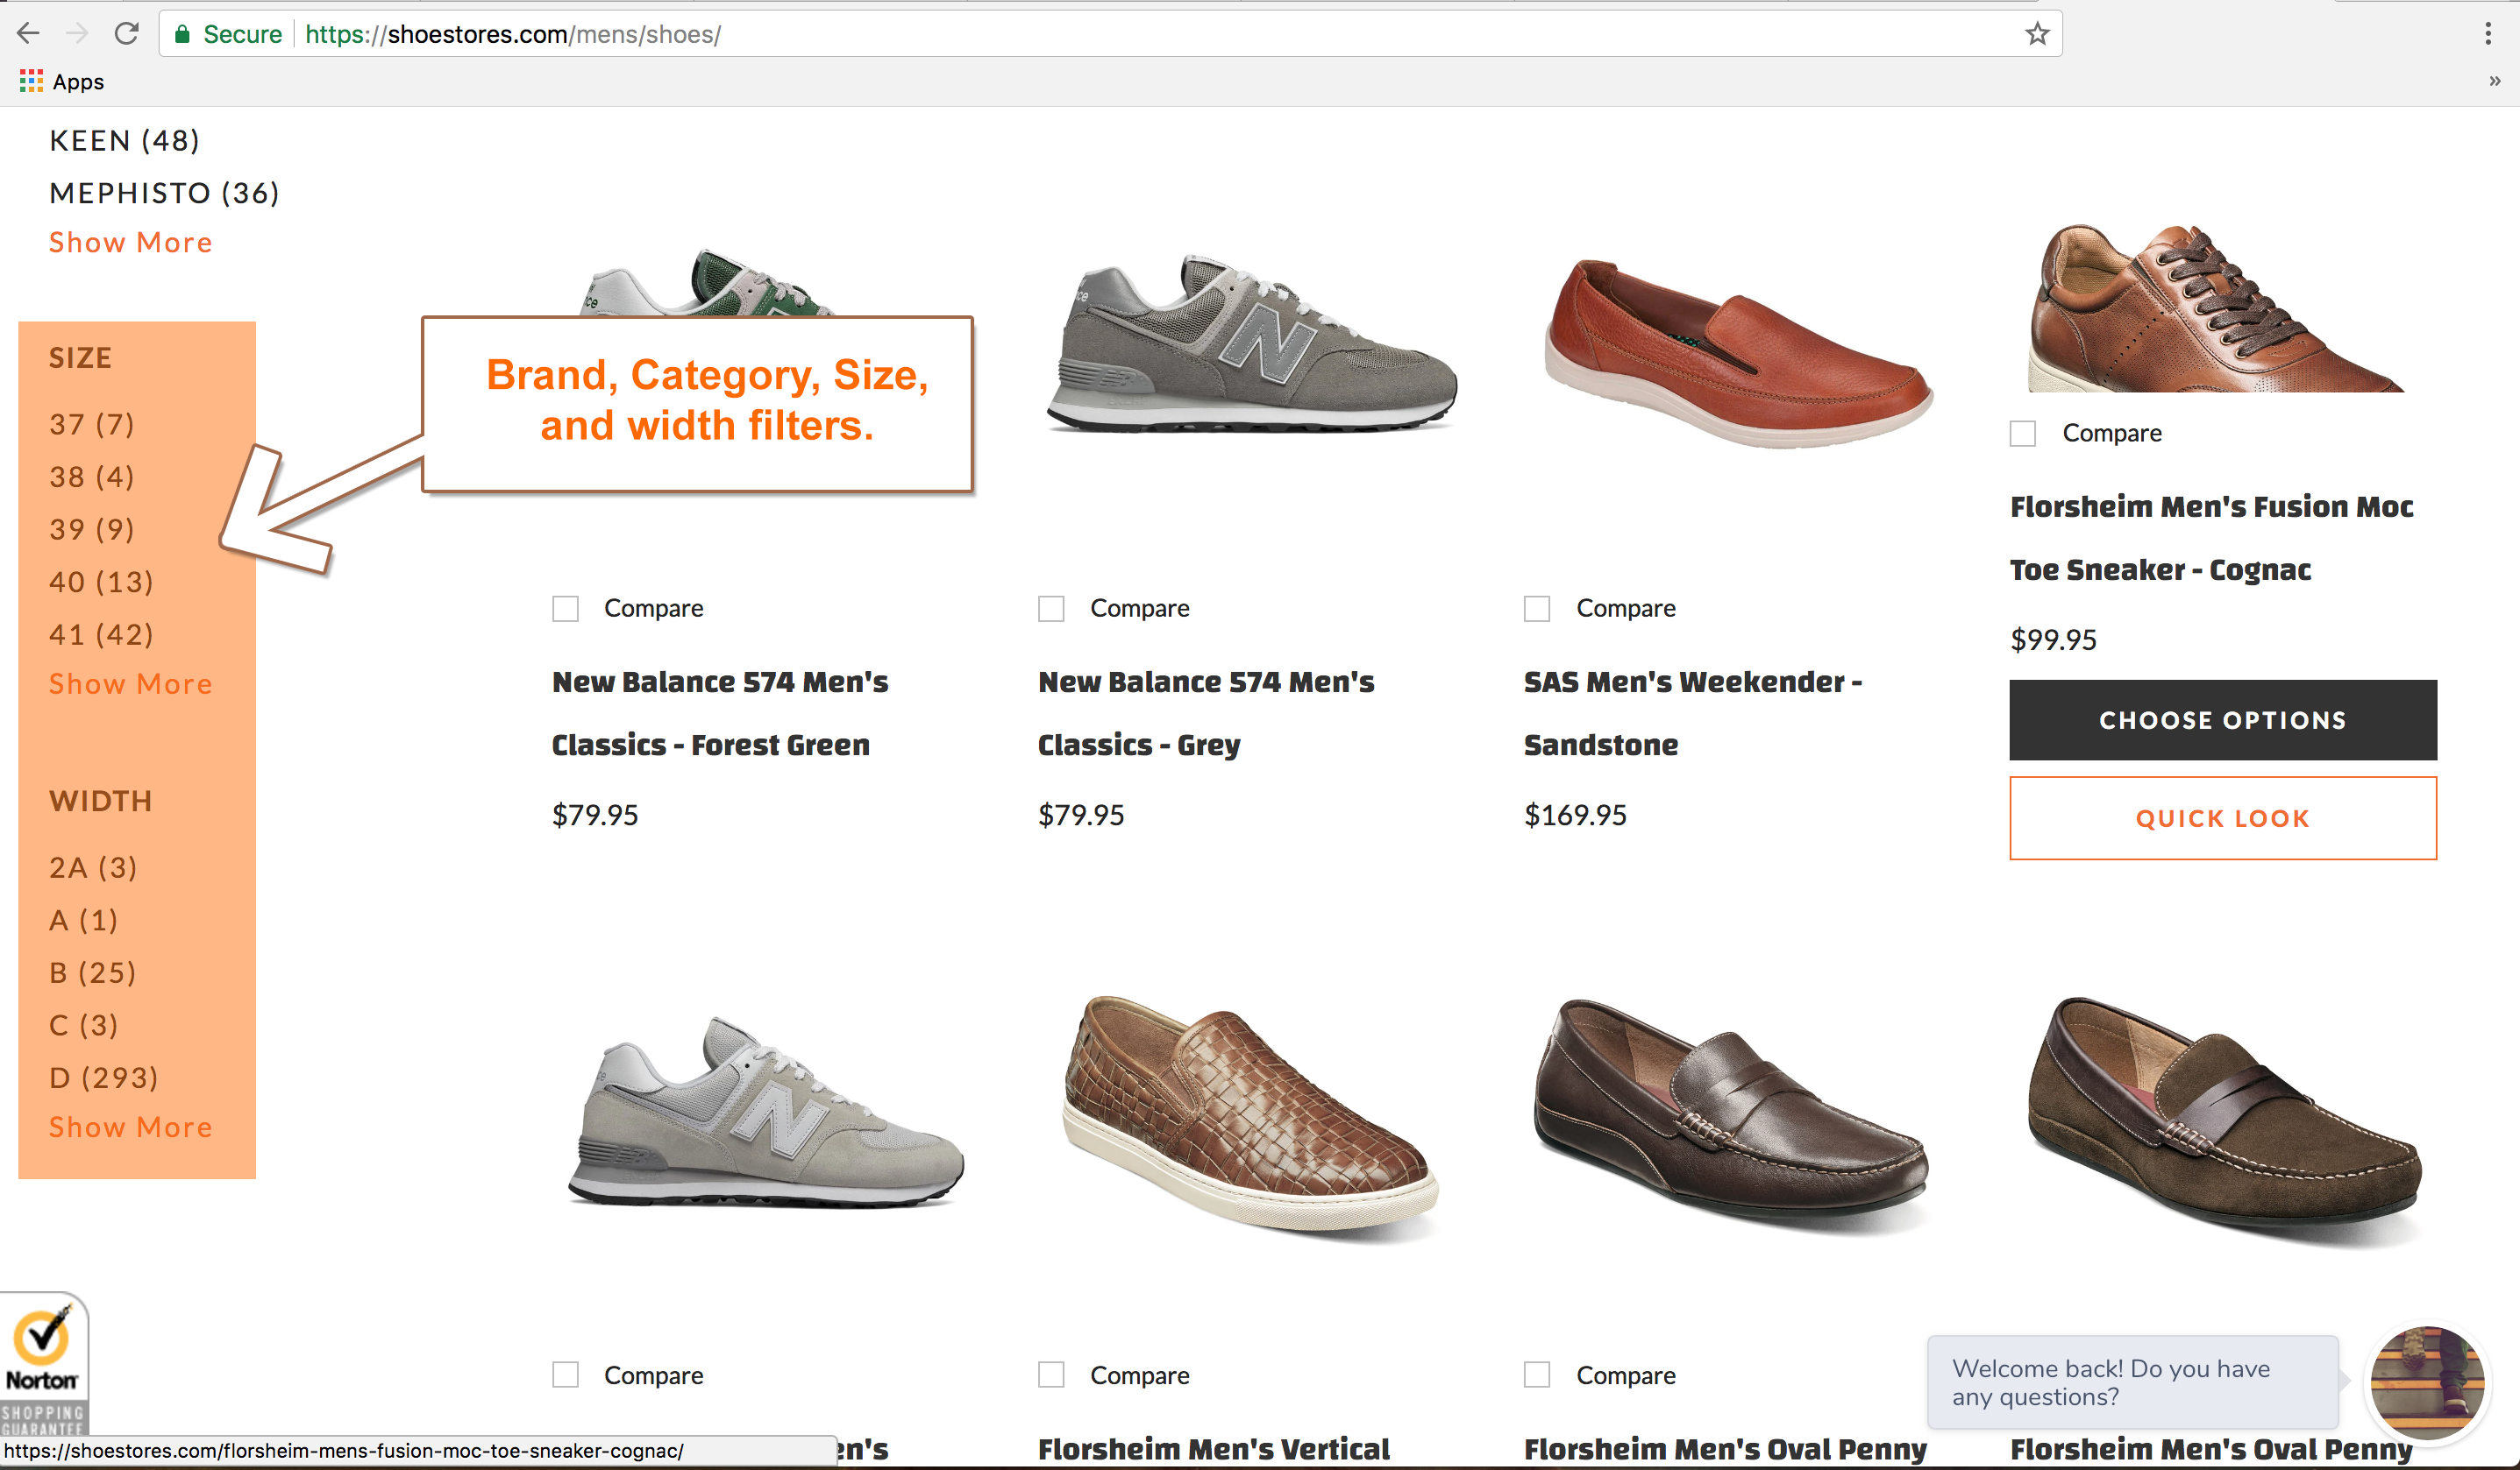Click the browser forward arrow
Screen dimensions: 2520x1470
pyautogui.click(x=77, y=34)
